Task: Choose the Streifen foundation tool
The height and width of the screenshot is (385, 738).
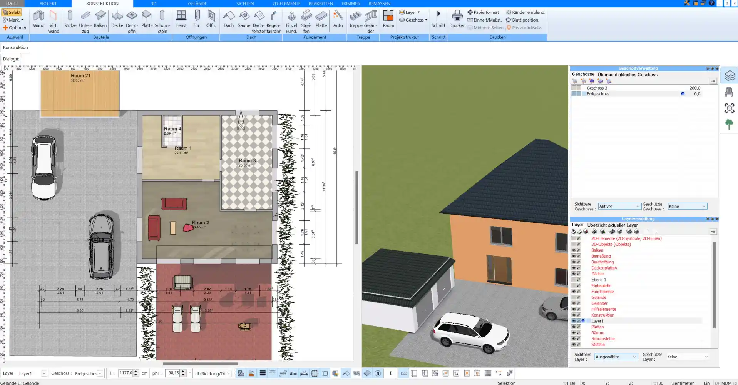Action: (x=306, y=22)
